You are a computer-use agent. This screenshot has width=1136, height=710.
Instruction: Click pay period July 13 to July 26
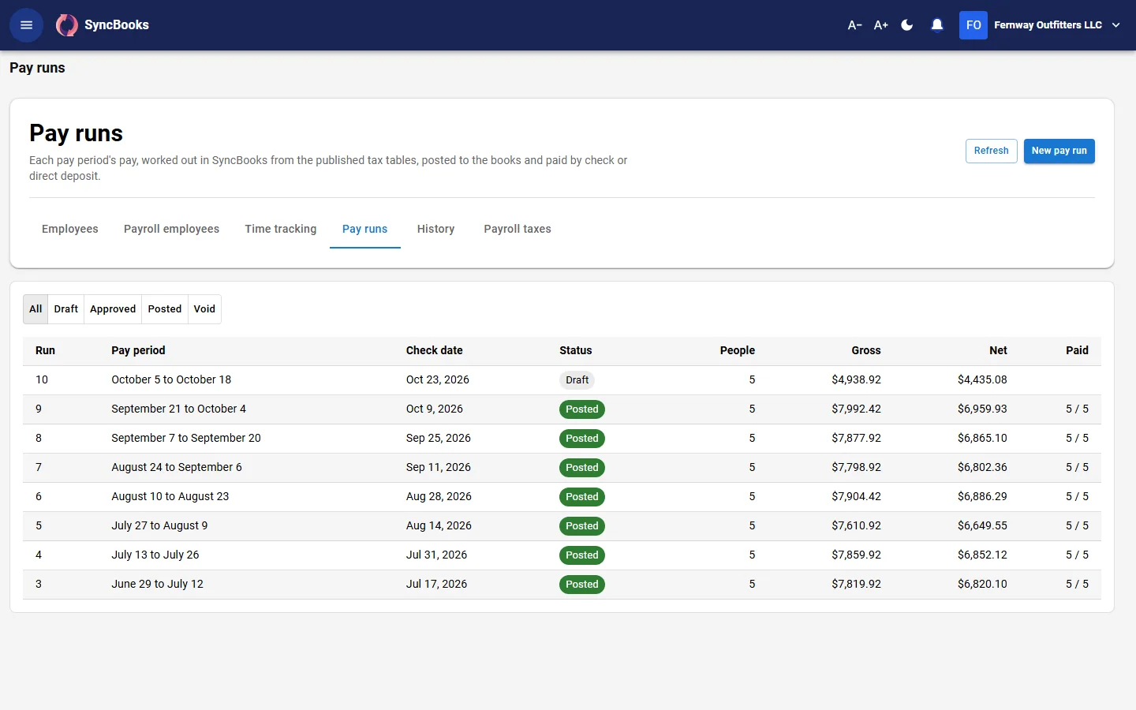tap(155, 555)
